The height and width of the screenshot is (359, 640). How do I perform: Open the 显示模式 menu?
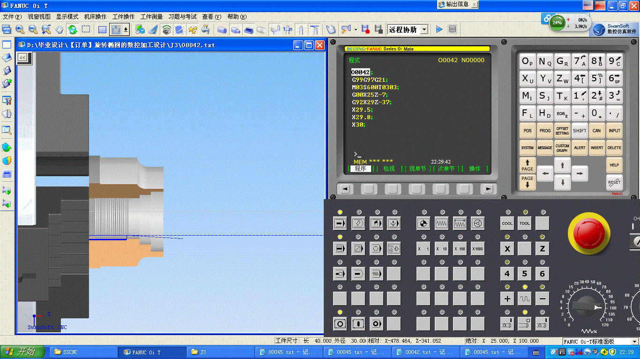click(67, 16)
